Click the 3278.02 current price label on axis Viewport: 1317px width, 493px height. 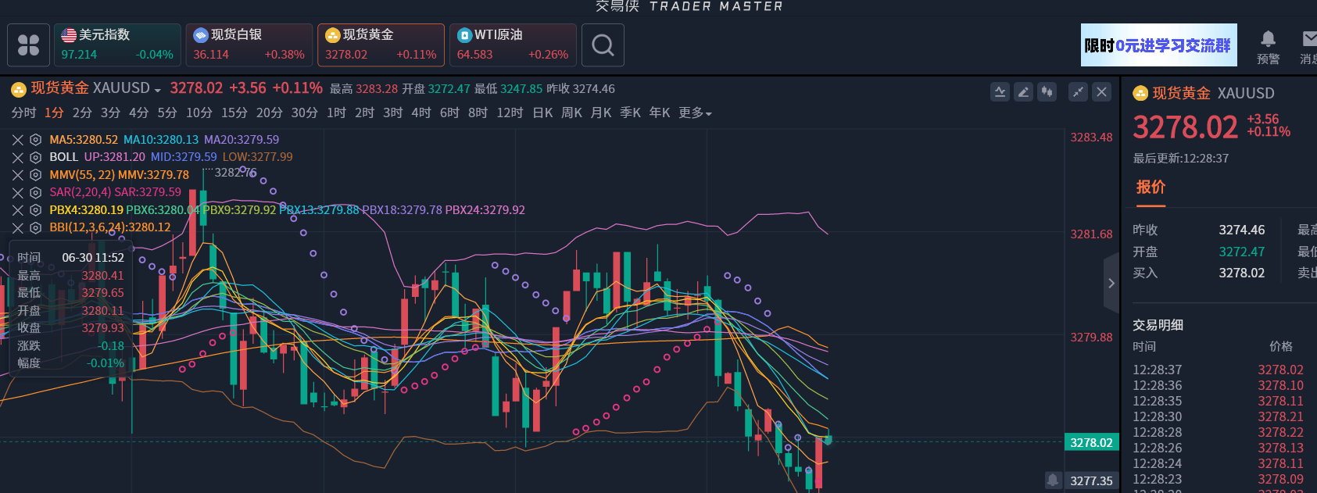click(x=1091, y=443)
